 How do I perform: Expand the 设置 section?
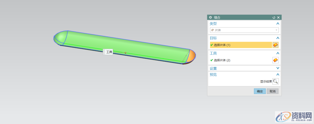278,68
